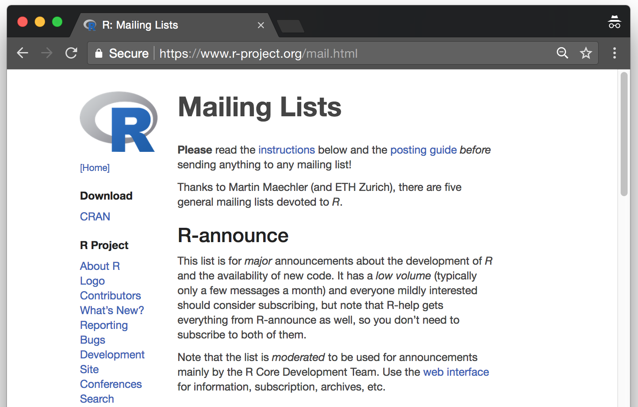Image resolution: width=638 pixels, height=407 pixels.
Task: Open the Contributors link
Action: 111,295
